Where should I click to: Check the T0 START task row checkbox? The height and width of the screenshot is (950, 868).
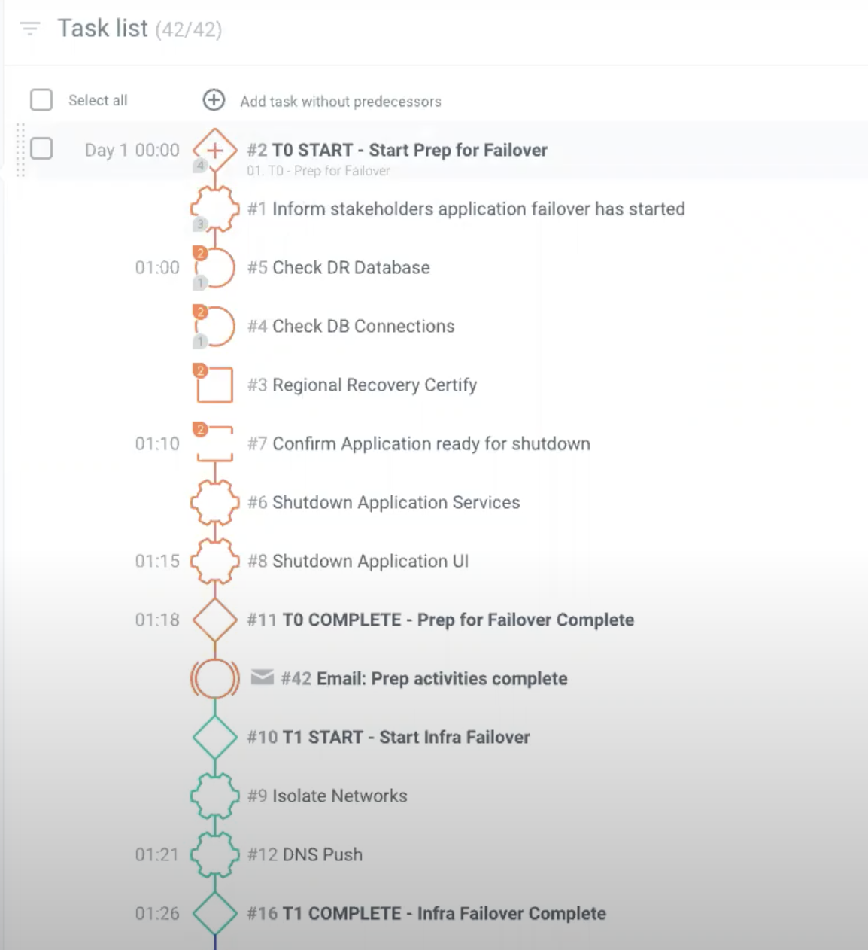point(41,148)
